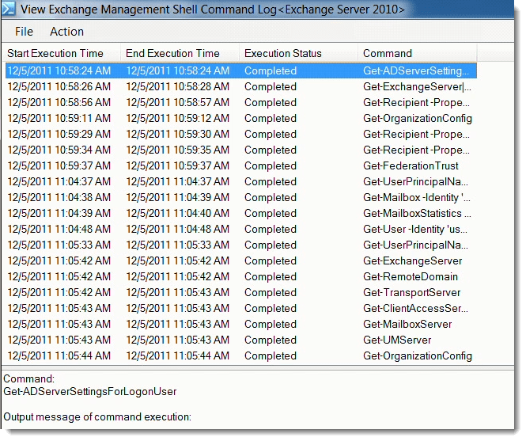This screenshot has width=526, height=441.
Task: Open the Action menu
Action: tap(66, 32)
